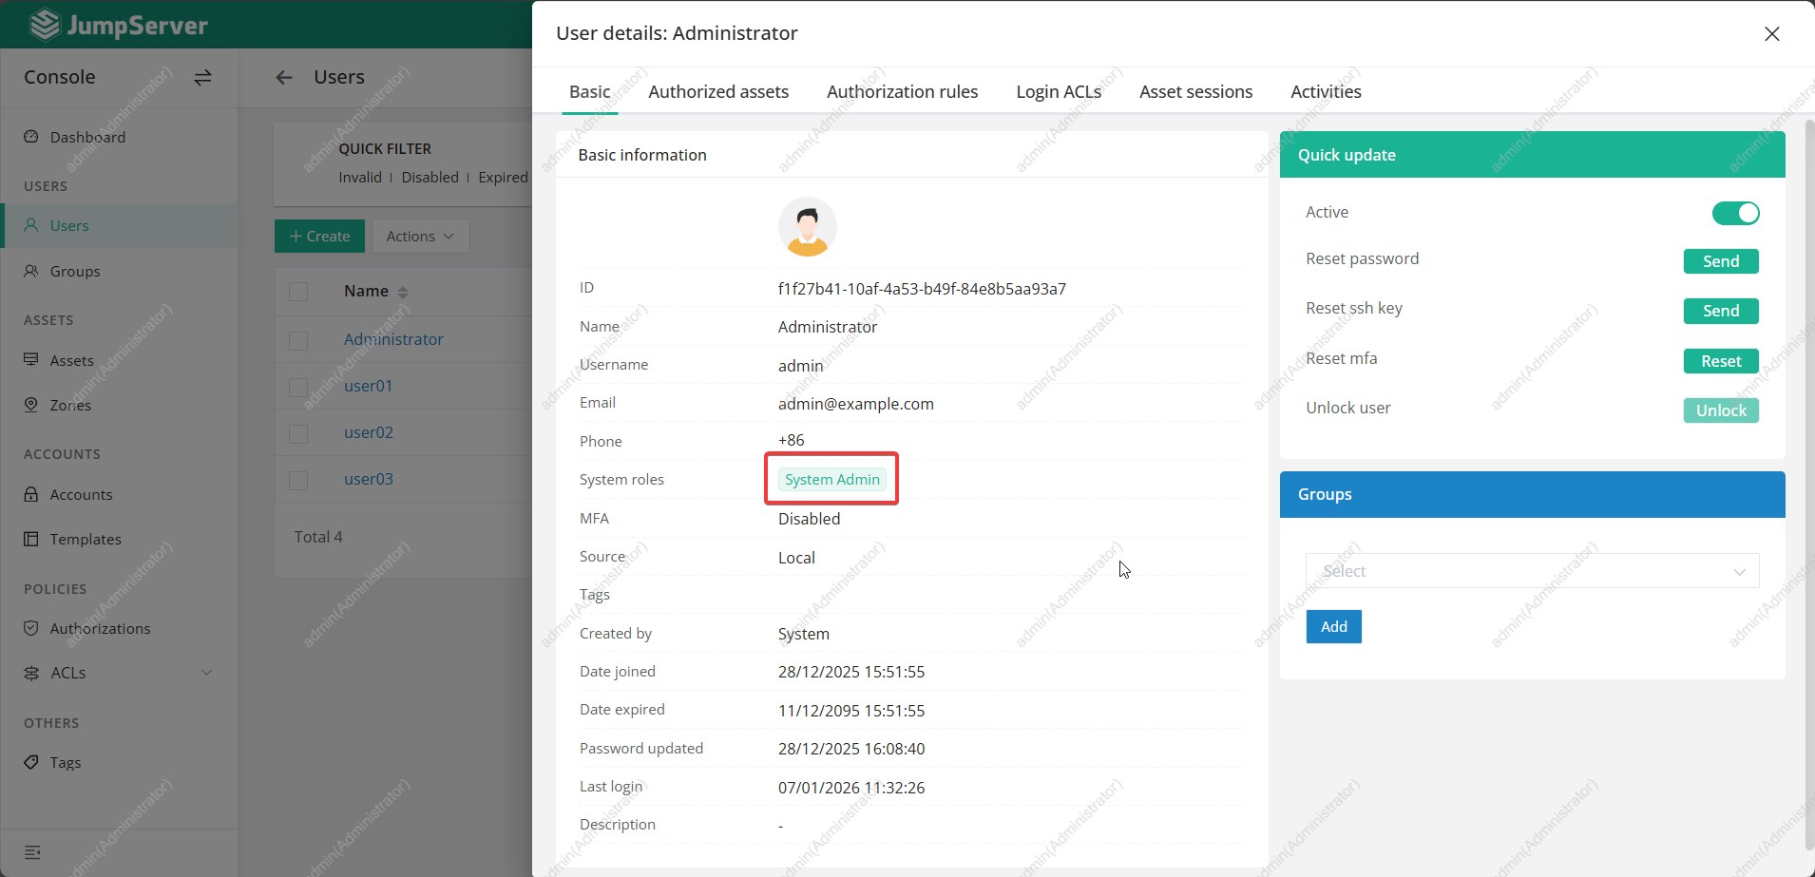Image resolution: width=1815 pixels, height=877 pixels.
Task: Click the user avatar thumbnail
Action: (x=807, y=227)
